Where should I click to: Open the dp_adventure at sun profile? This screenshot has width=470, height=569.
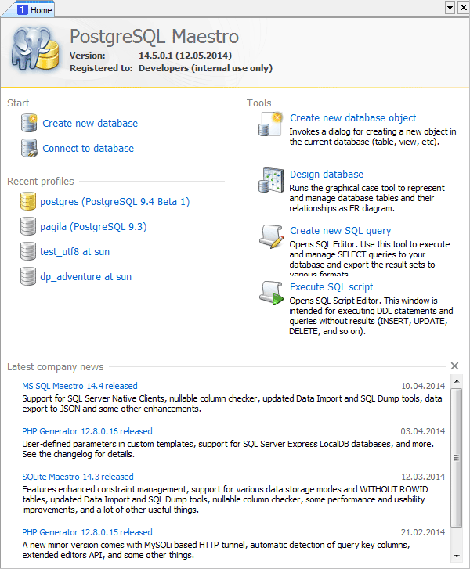pyautogui.click(x=85, y=276)
